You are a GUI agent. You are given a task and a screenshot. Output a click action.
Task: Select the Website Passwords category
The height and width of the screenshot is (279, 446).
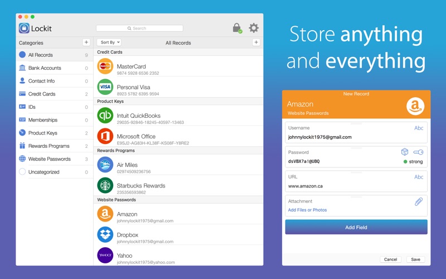(x=54, y=159)
